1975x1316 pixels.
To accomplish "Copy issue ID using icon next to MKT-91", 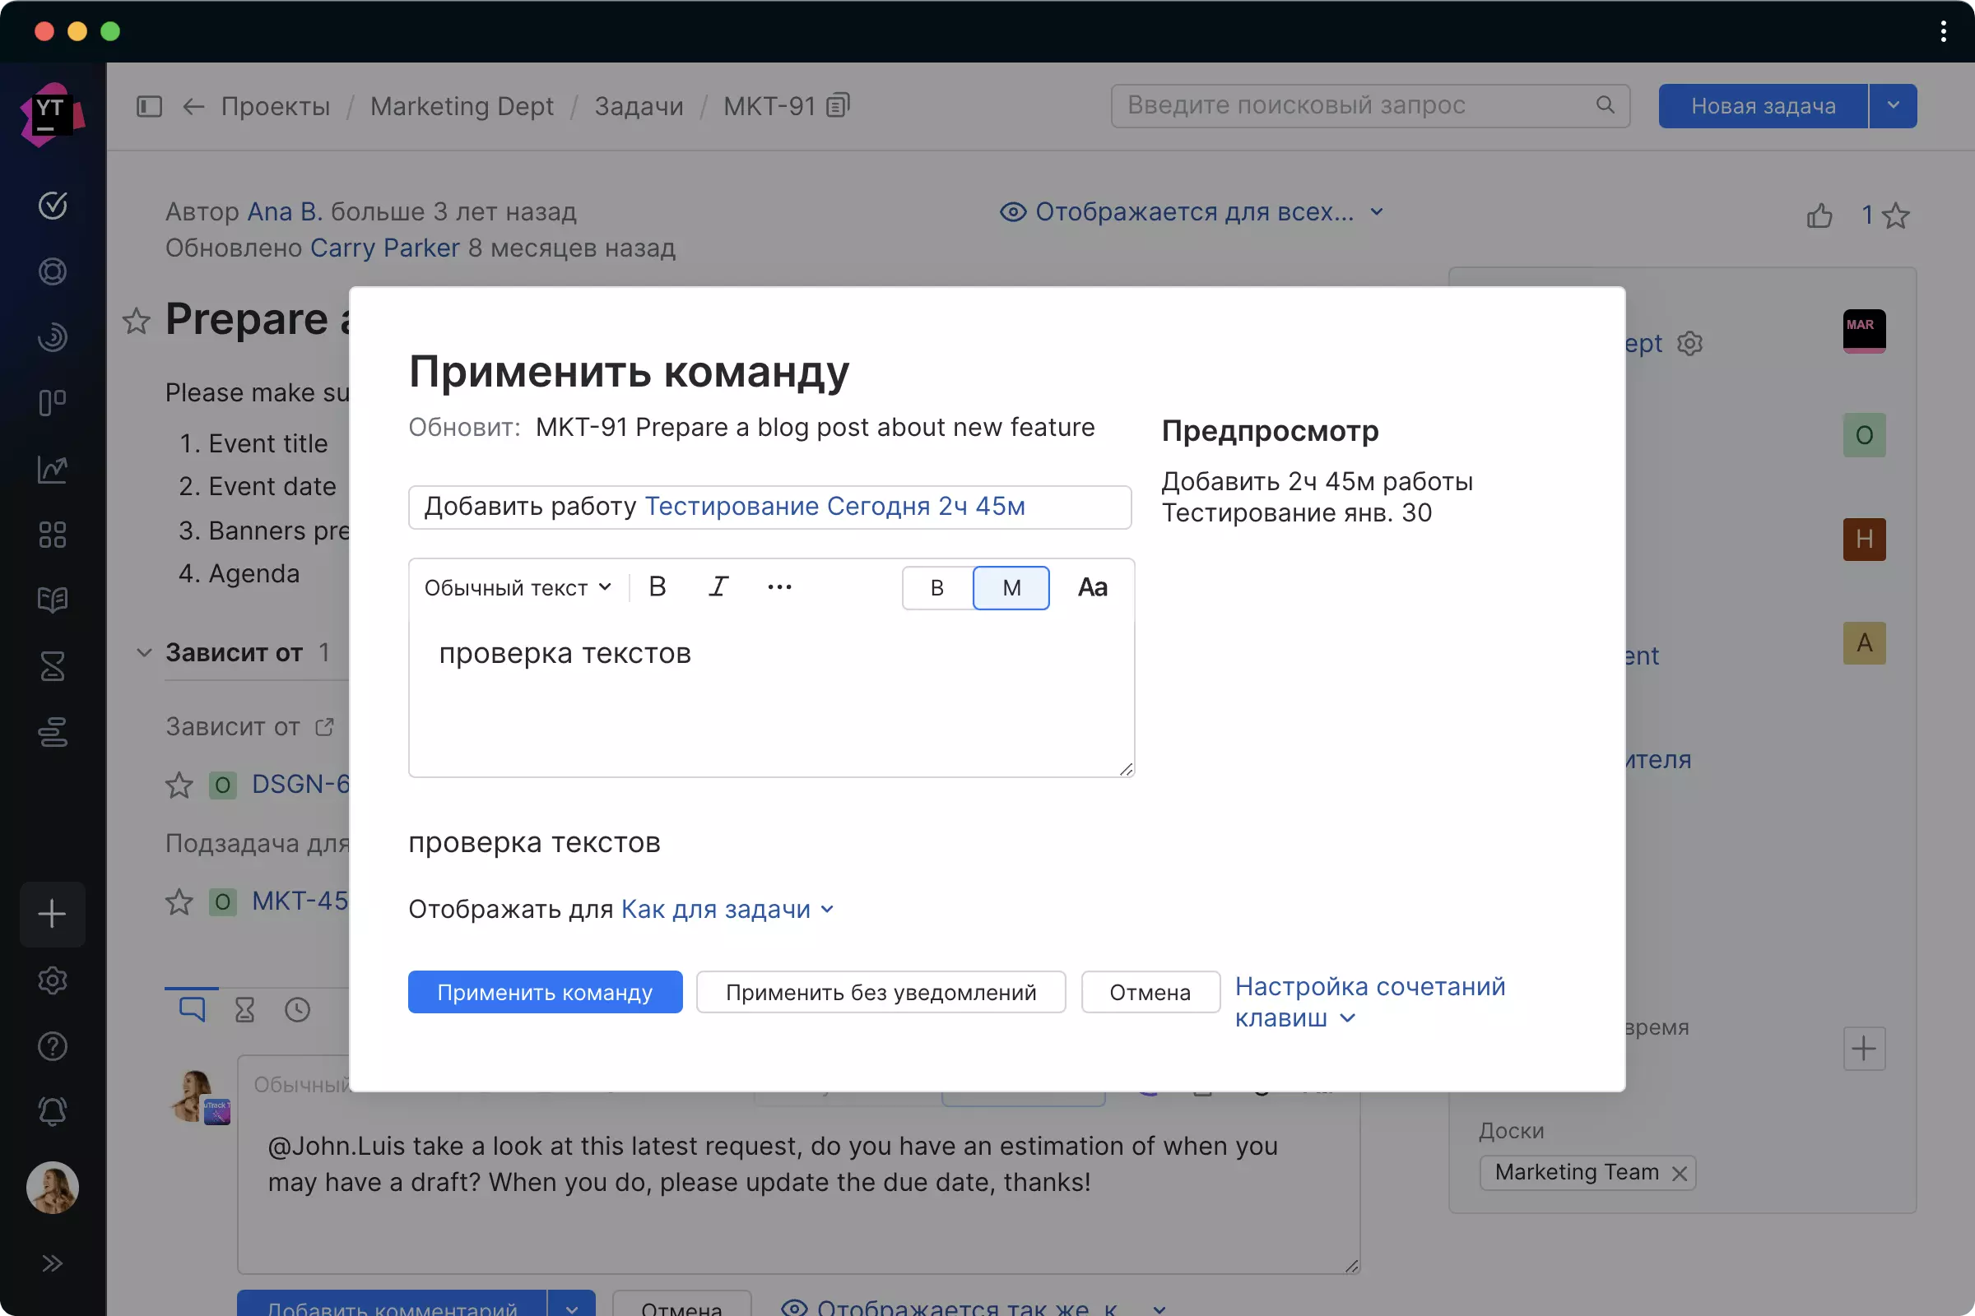I will coord(836,106).
